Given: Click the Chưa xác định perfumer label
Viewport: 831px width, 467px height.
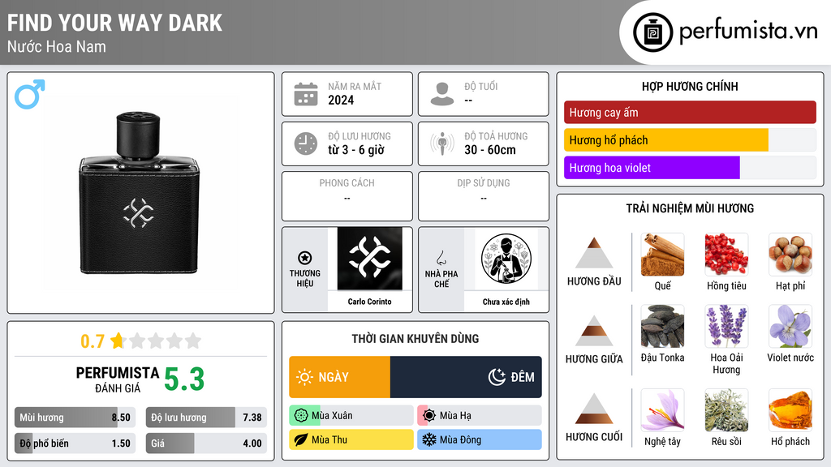Looking at the screenshot, I should pyautogui.click(x=506, y=302).
